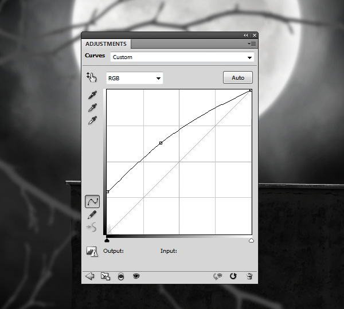Return to adjustment list with back arrow
Viewport: 344px width, 309px height.
89,276
